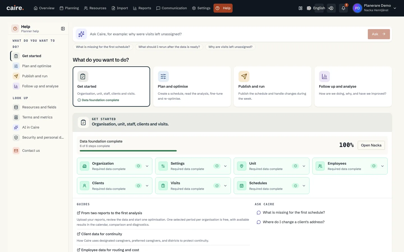Open the dashboard layout icon left of English
404x252 pixels.
click(x=300, y=8)
